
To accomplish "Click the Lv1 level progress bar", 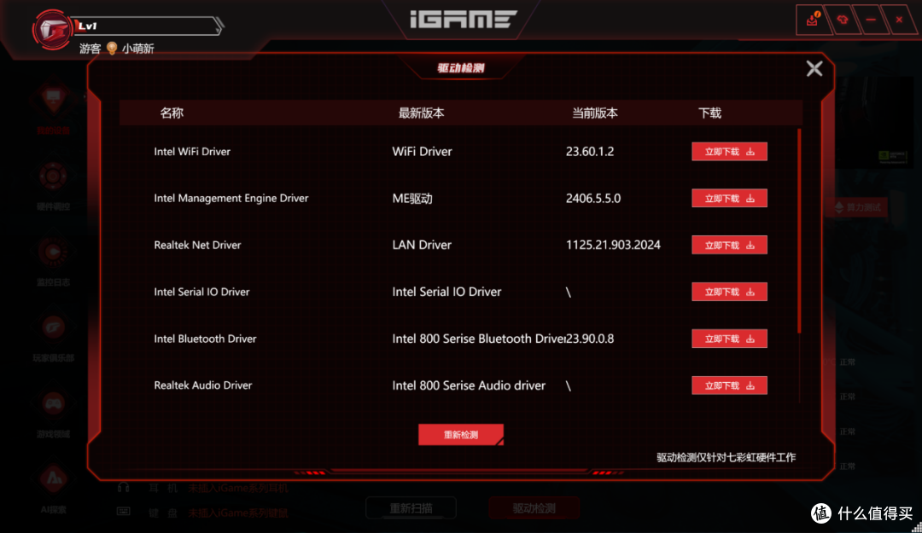I will (147, 26).
